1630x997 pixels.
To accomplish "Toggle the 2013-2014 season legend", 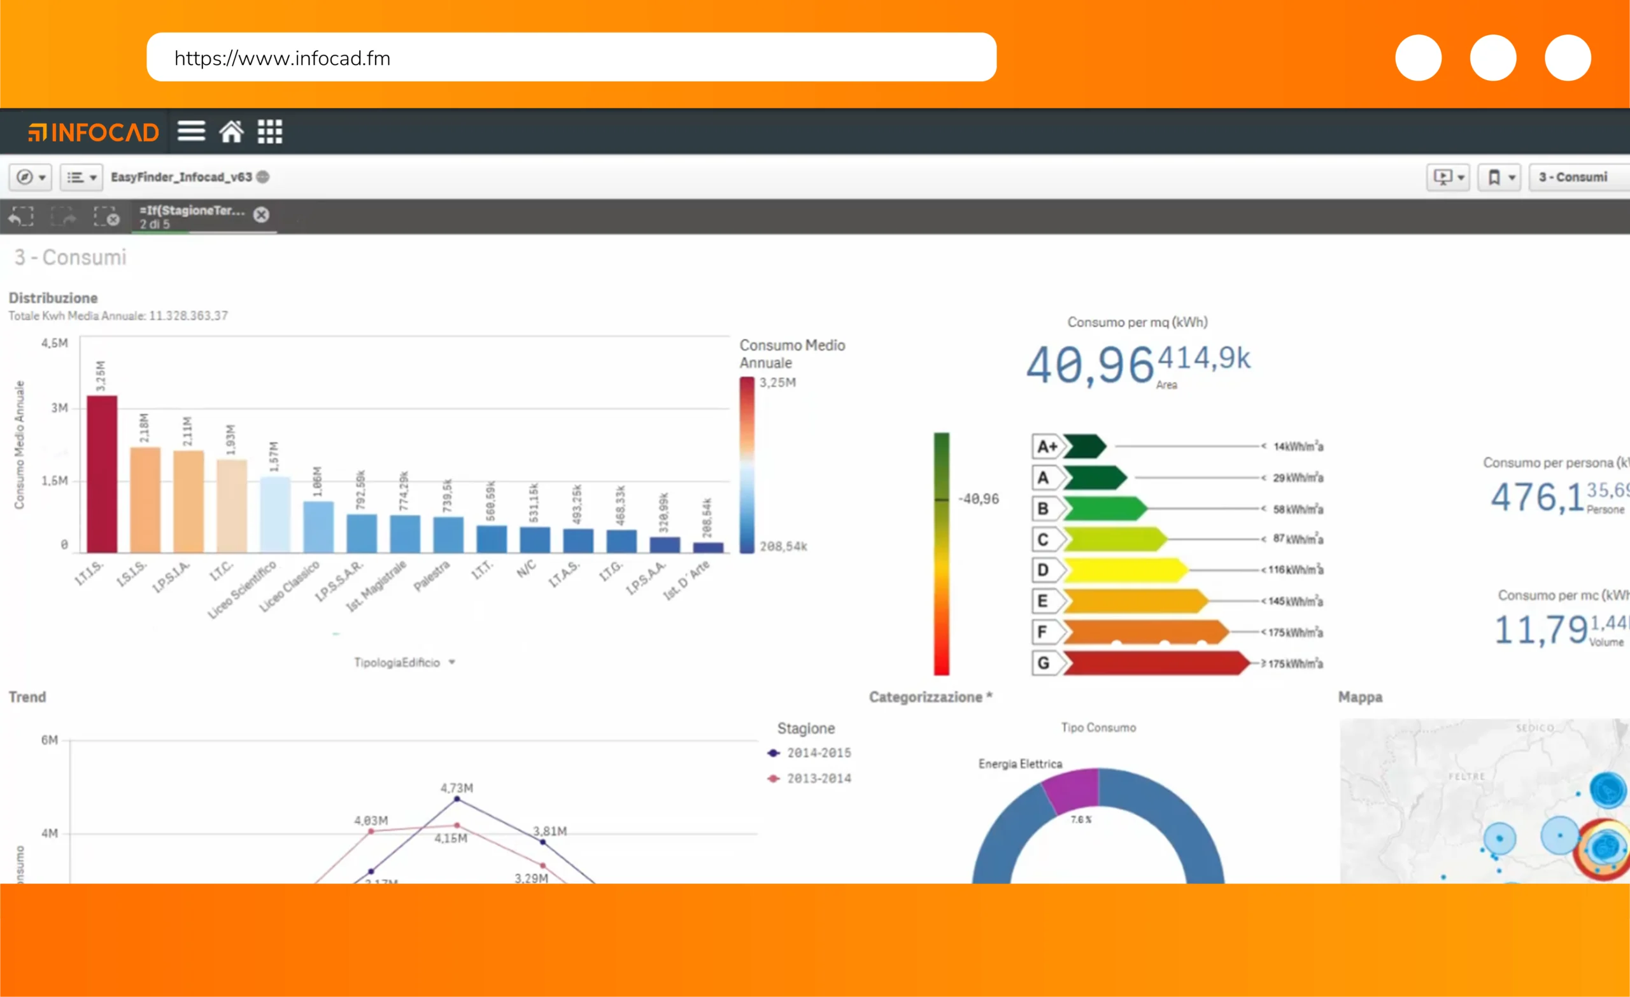I will coord(810,779).
